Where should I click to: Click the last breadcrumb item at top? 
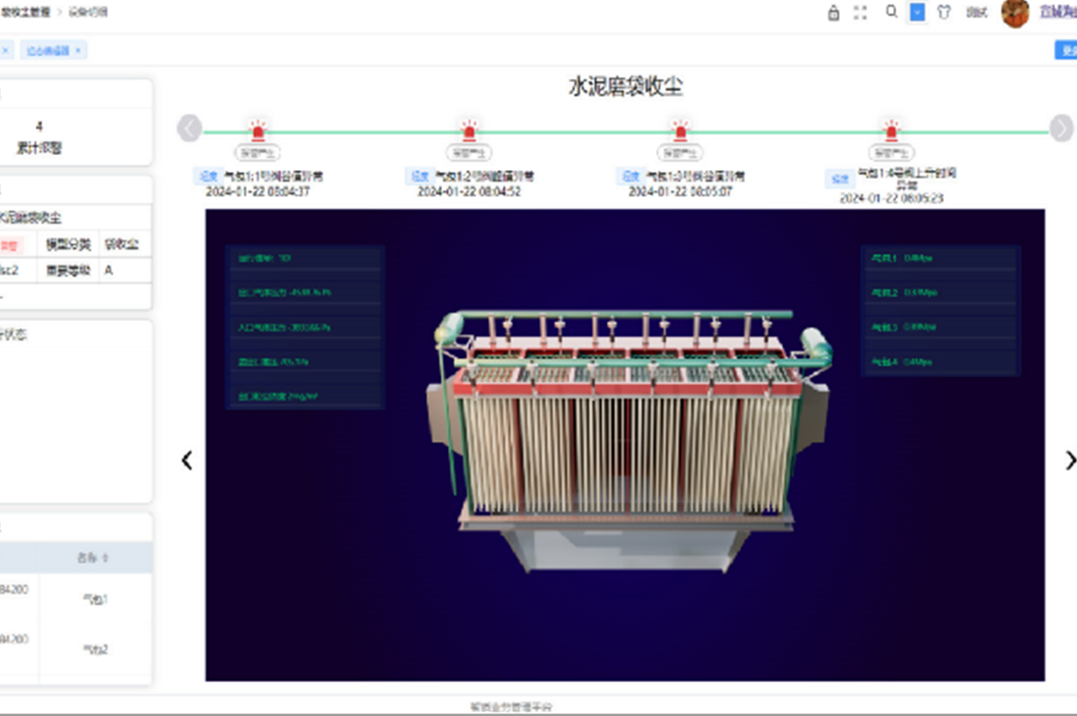click(x=89, y=13)
